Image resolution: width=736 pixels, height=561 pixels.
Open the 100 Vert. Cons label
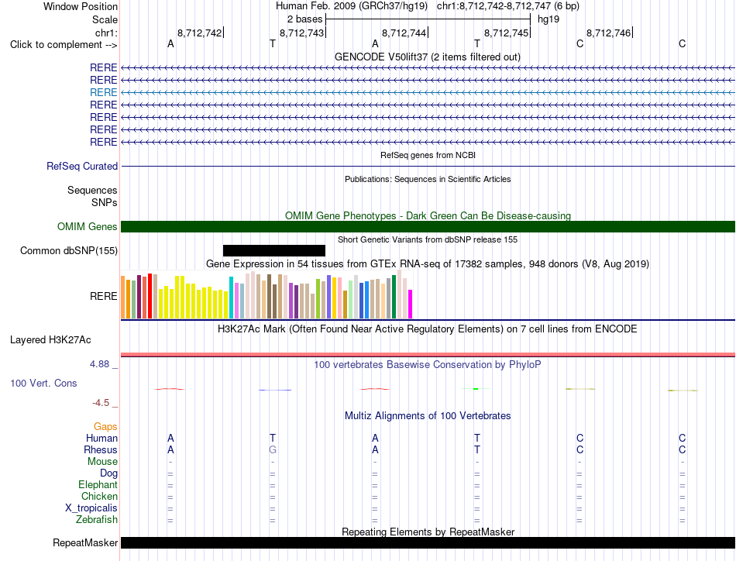point(43,383)
